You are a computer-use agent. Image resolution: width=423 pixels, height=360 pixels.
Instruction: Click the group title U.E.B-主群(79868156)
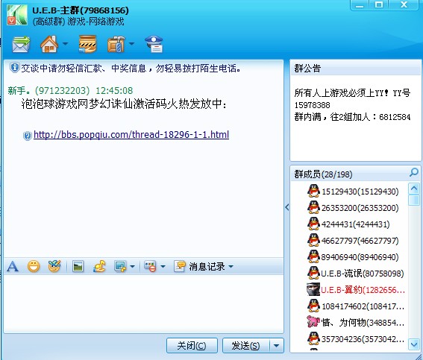click(81, 10)
